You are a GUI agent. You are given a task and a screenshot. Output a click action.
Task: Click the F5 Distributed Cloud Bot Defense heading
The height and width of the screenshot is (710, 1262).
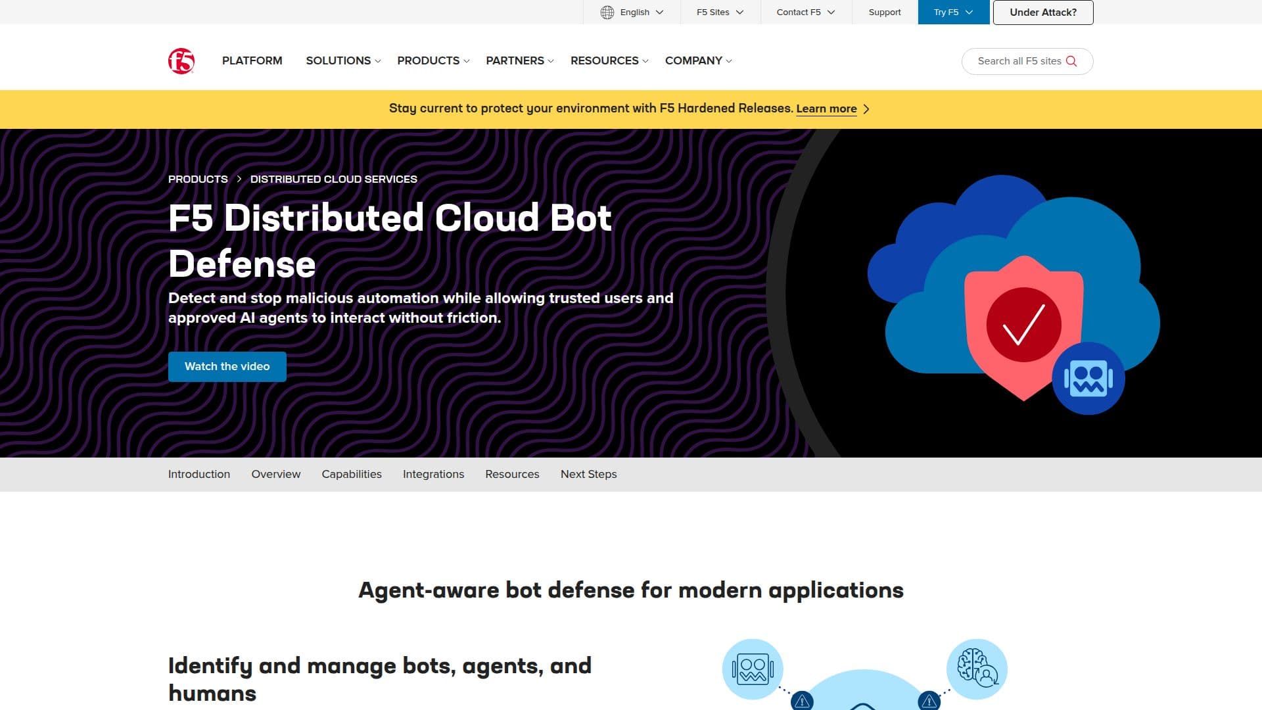tap(390, 241)
